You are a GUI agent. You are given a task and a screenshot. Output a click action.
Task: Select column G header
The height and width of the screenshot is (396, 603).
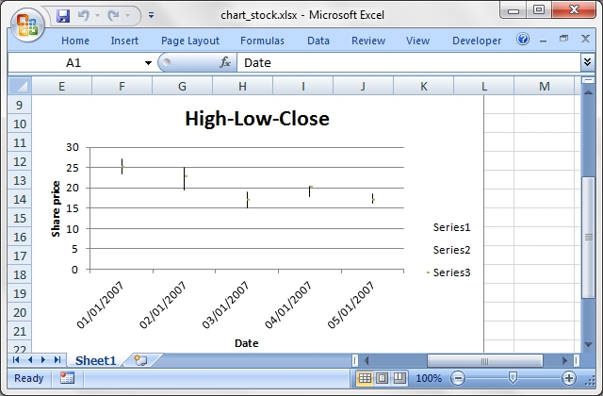tap(182, 86)
